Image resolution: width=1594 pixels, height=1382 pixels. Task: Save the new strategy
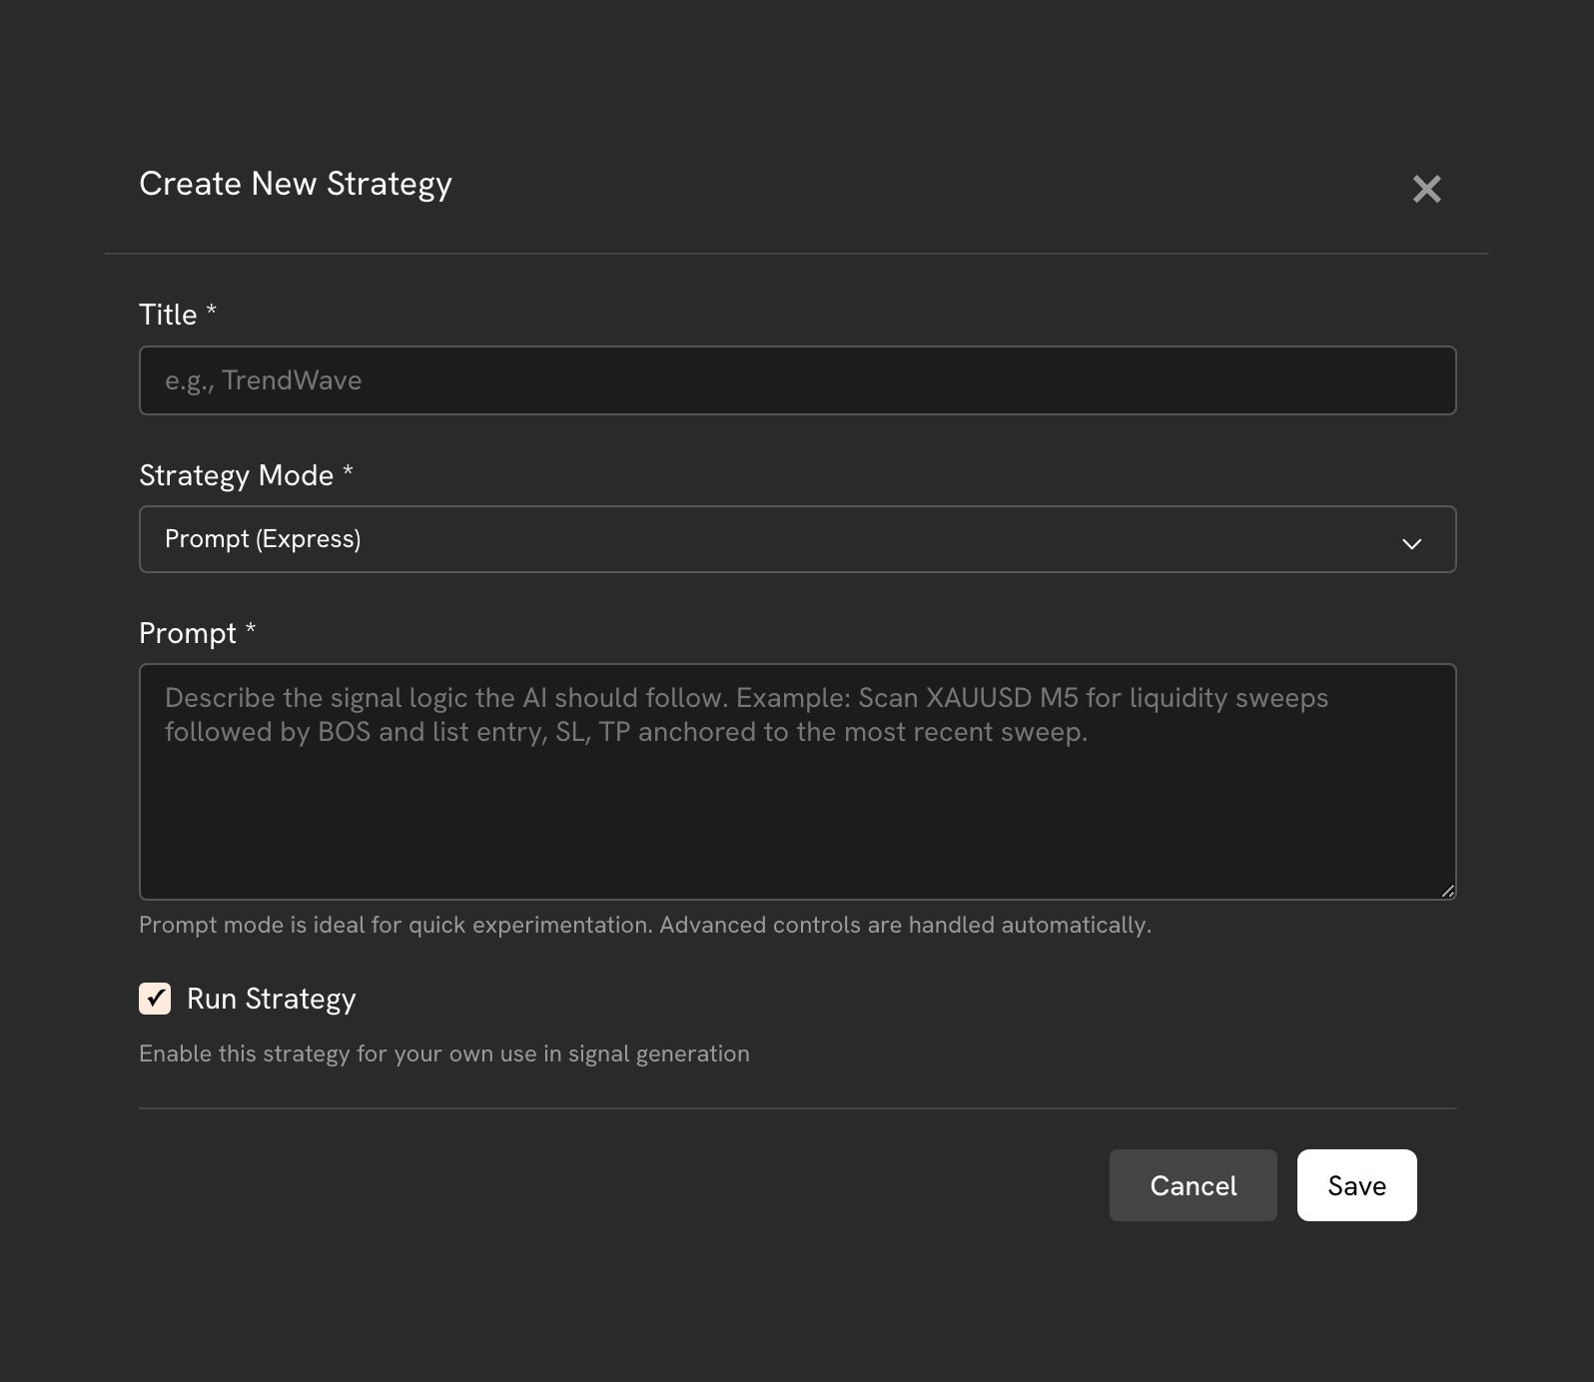pos(1356,1185)
